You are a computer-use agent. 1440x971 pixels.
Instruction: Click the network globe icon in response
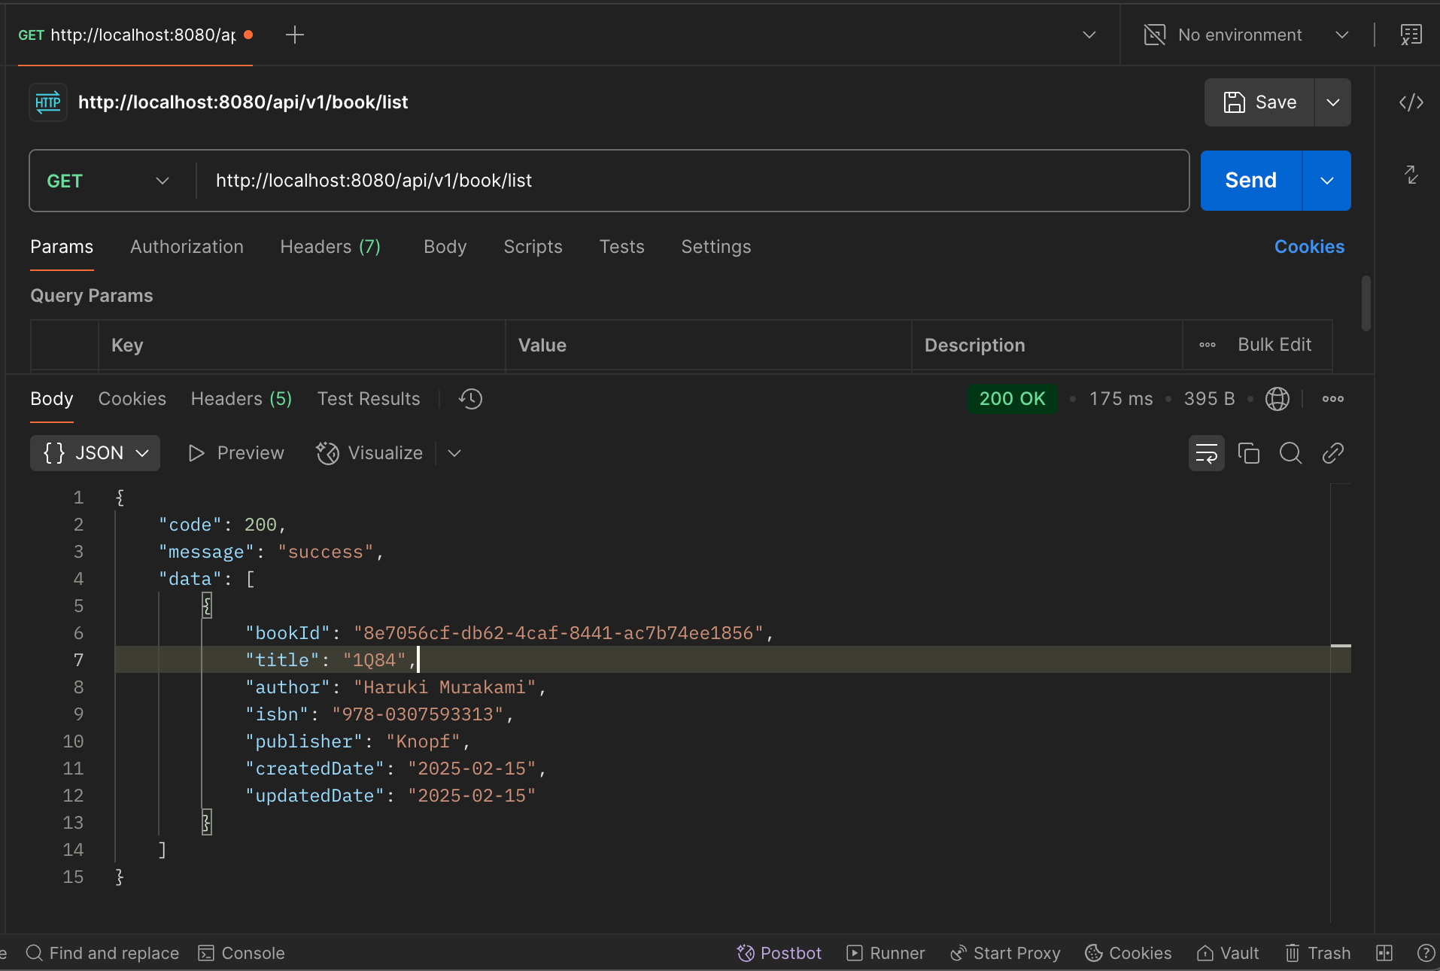pos(1277,399)
